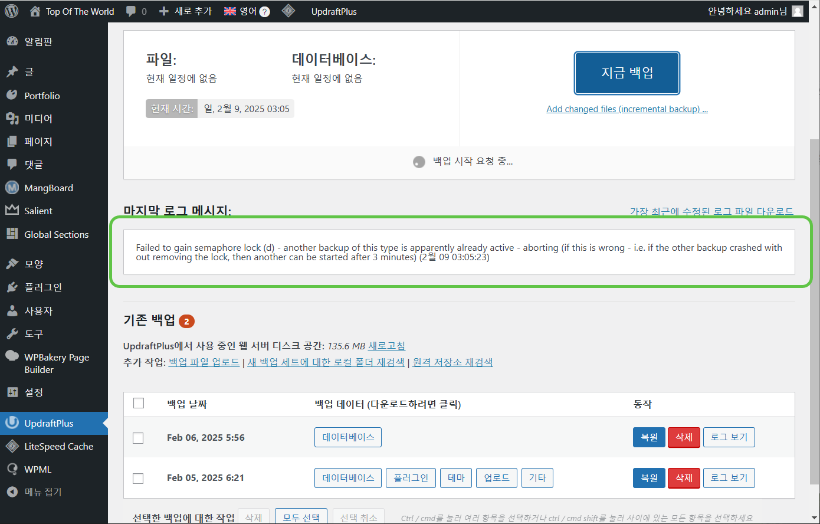820x524 pixels.
Task: Click the 모양 paintbrush icon
Action: [x=12, y=264]
